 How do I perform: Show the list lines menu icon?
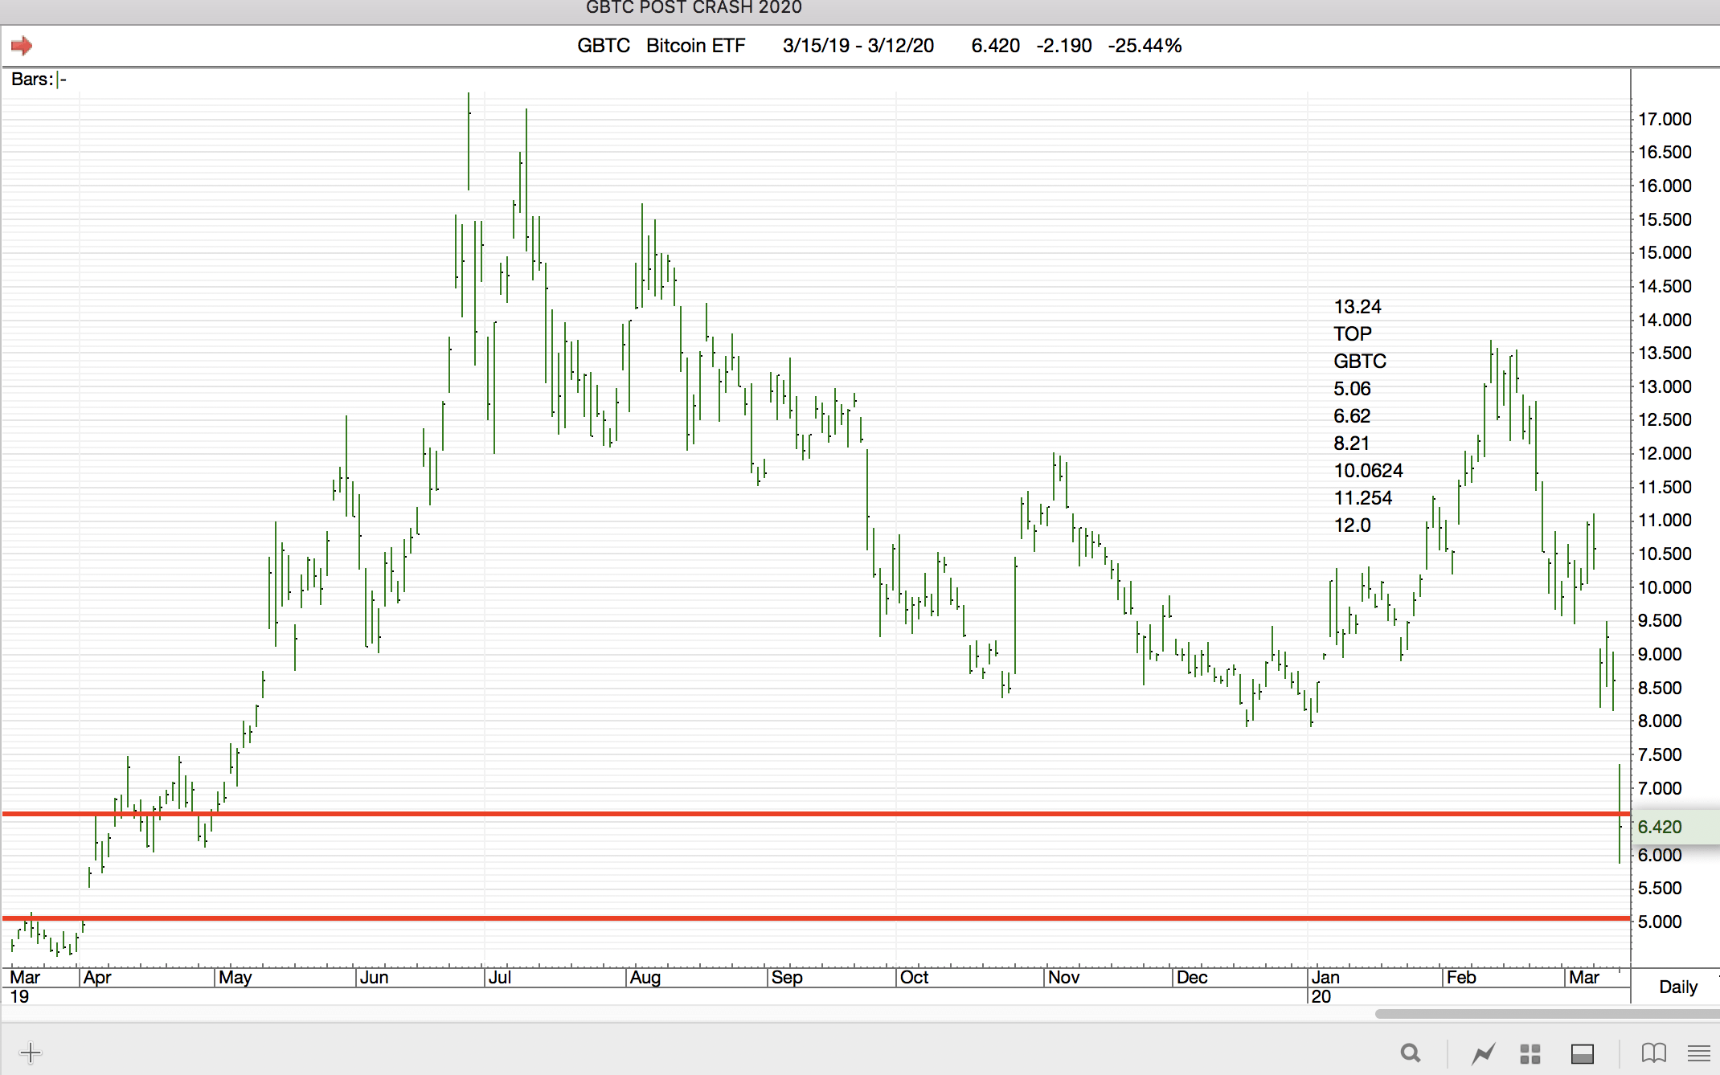[x=1698, y=1053]
